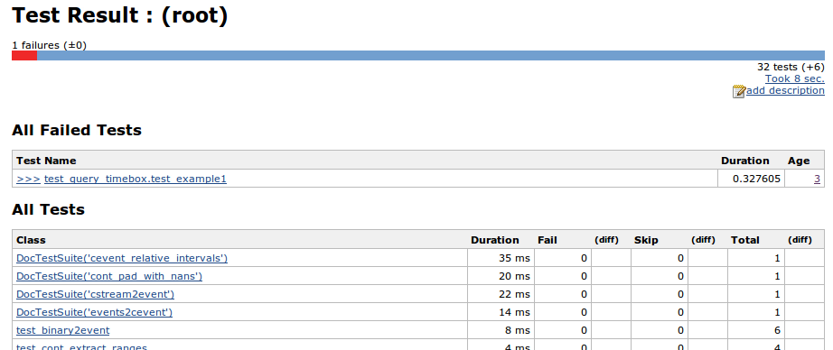Click the add description notepad icon
The height and width of the screenshot is (350, 833).
click(739, 92)
